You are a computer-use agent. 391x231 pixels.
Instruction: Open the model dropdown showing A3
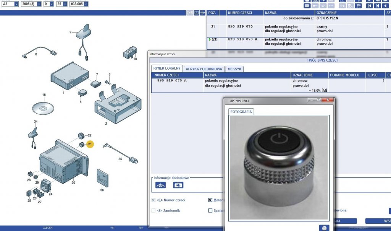click(16, 4)
